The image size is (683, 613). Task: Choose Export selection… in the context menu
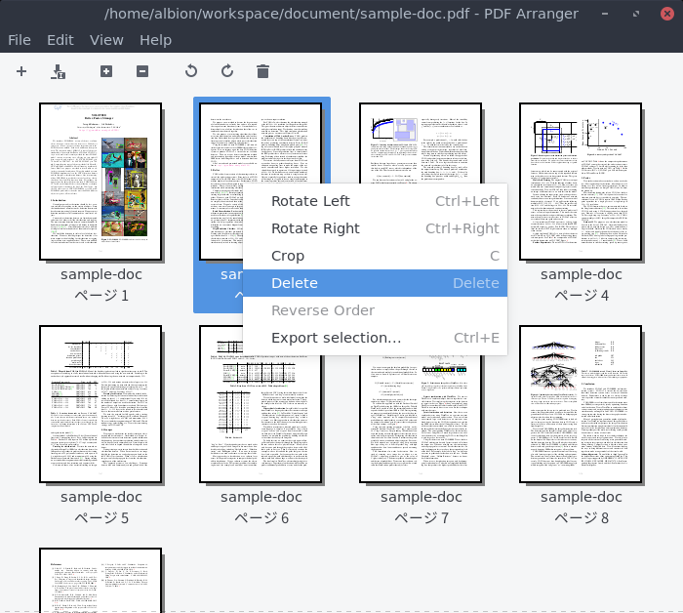(336, 338)
